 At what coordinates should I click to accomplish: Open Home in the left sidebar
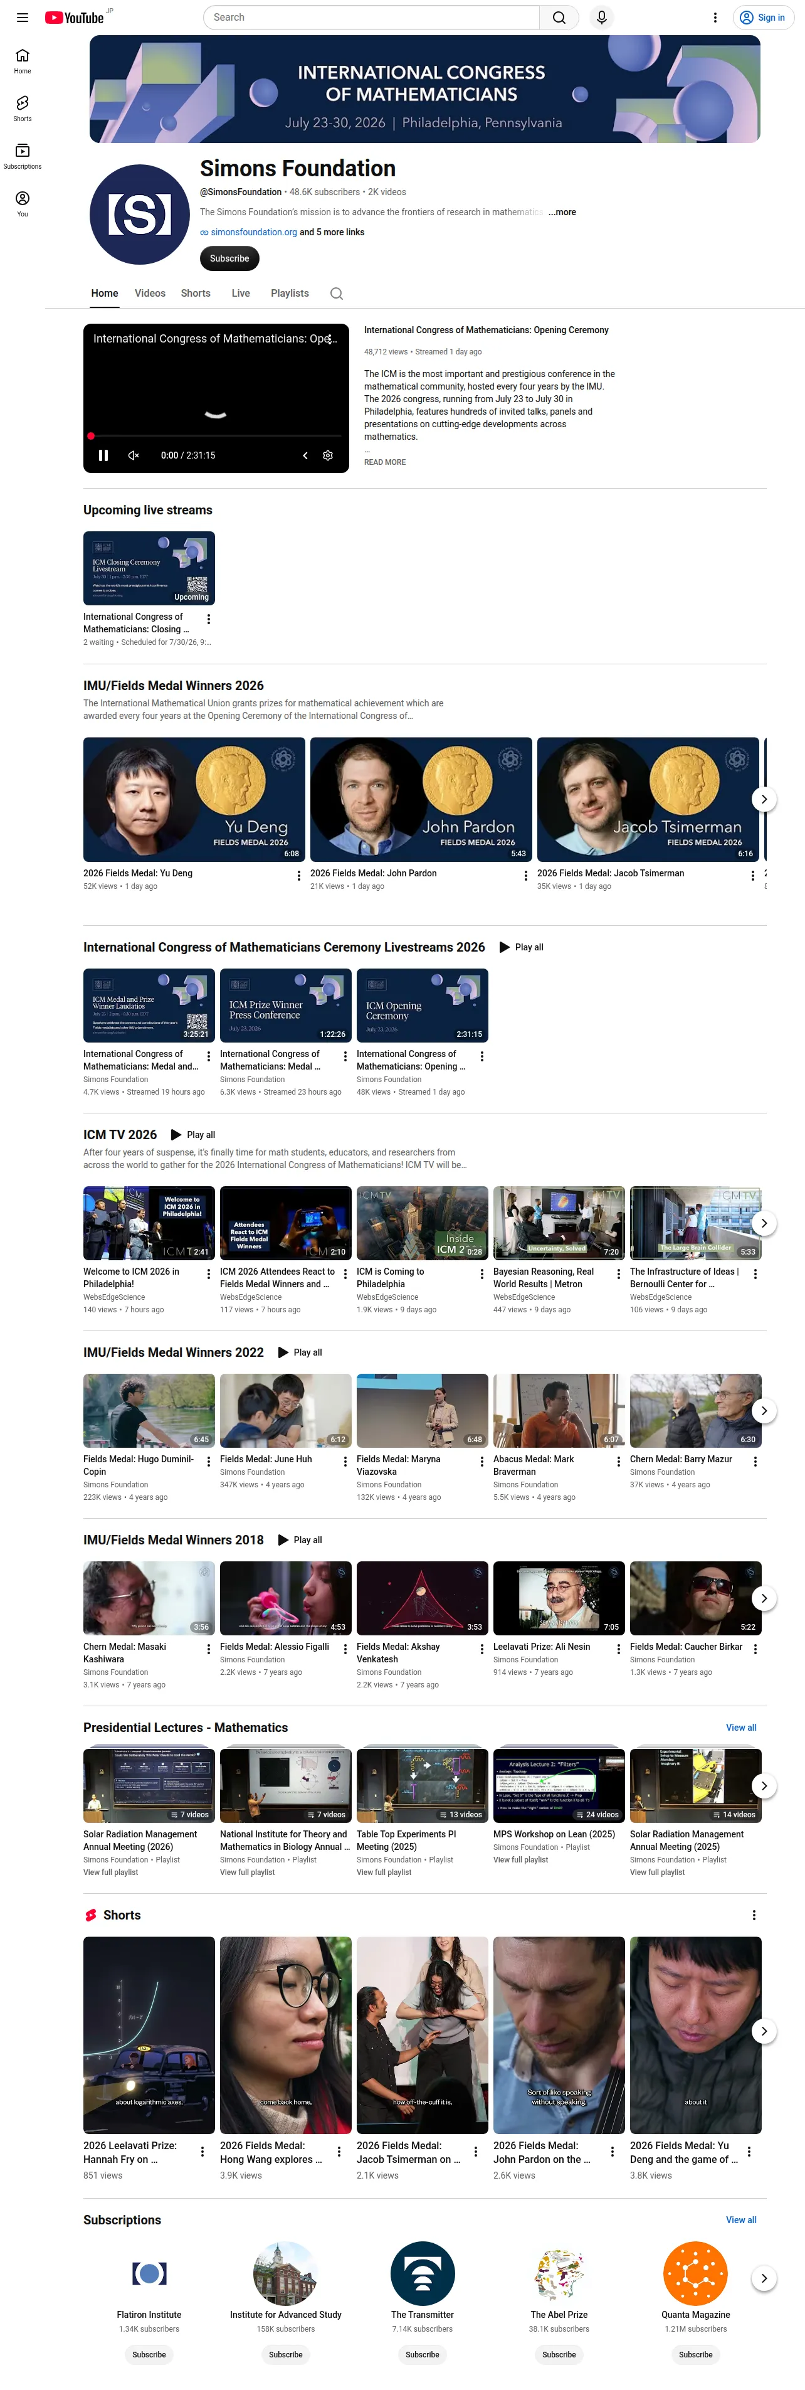(x=23, y=61)
